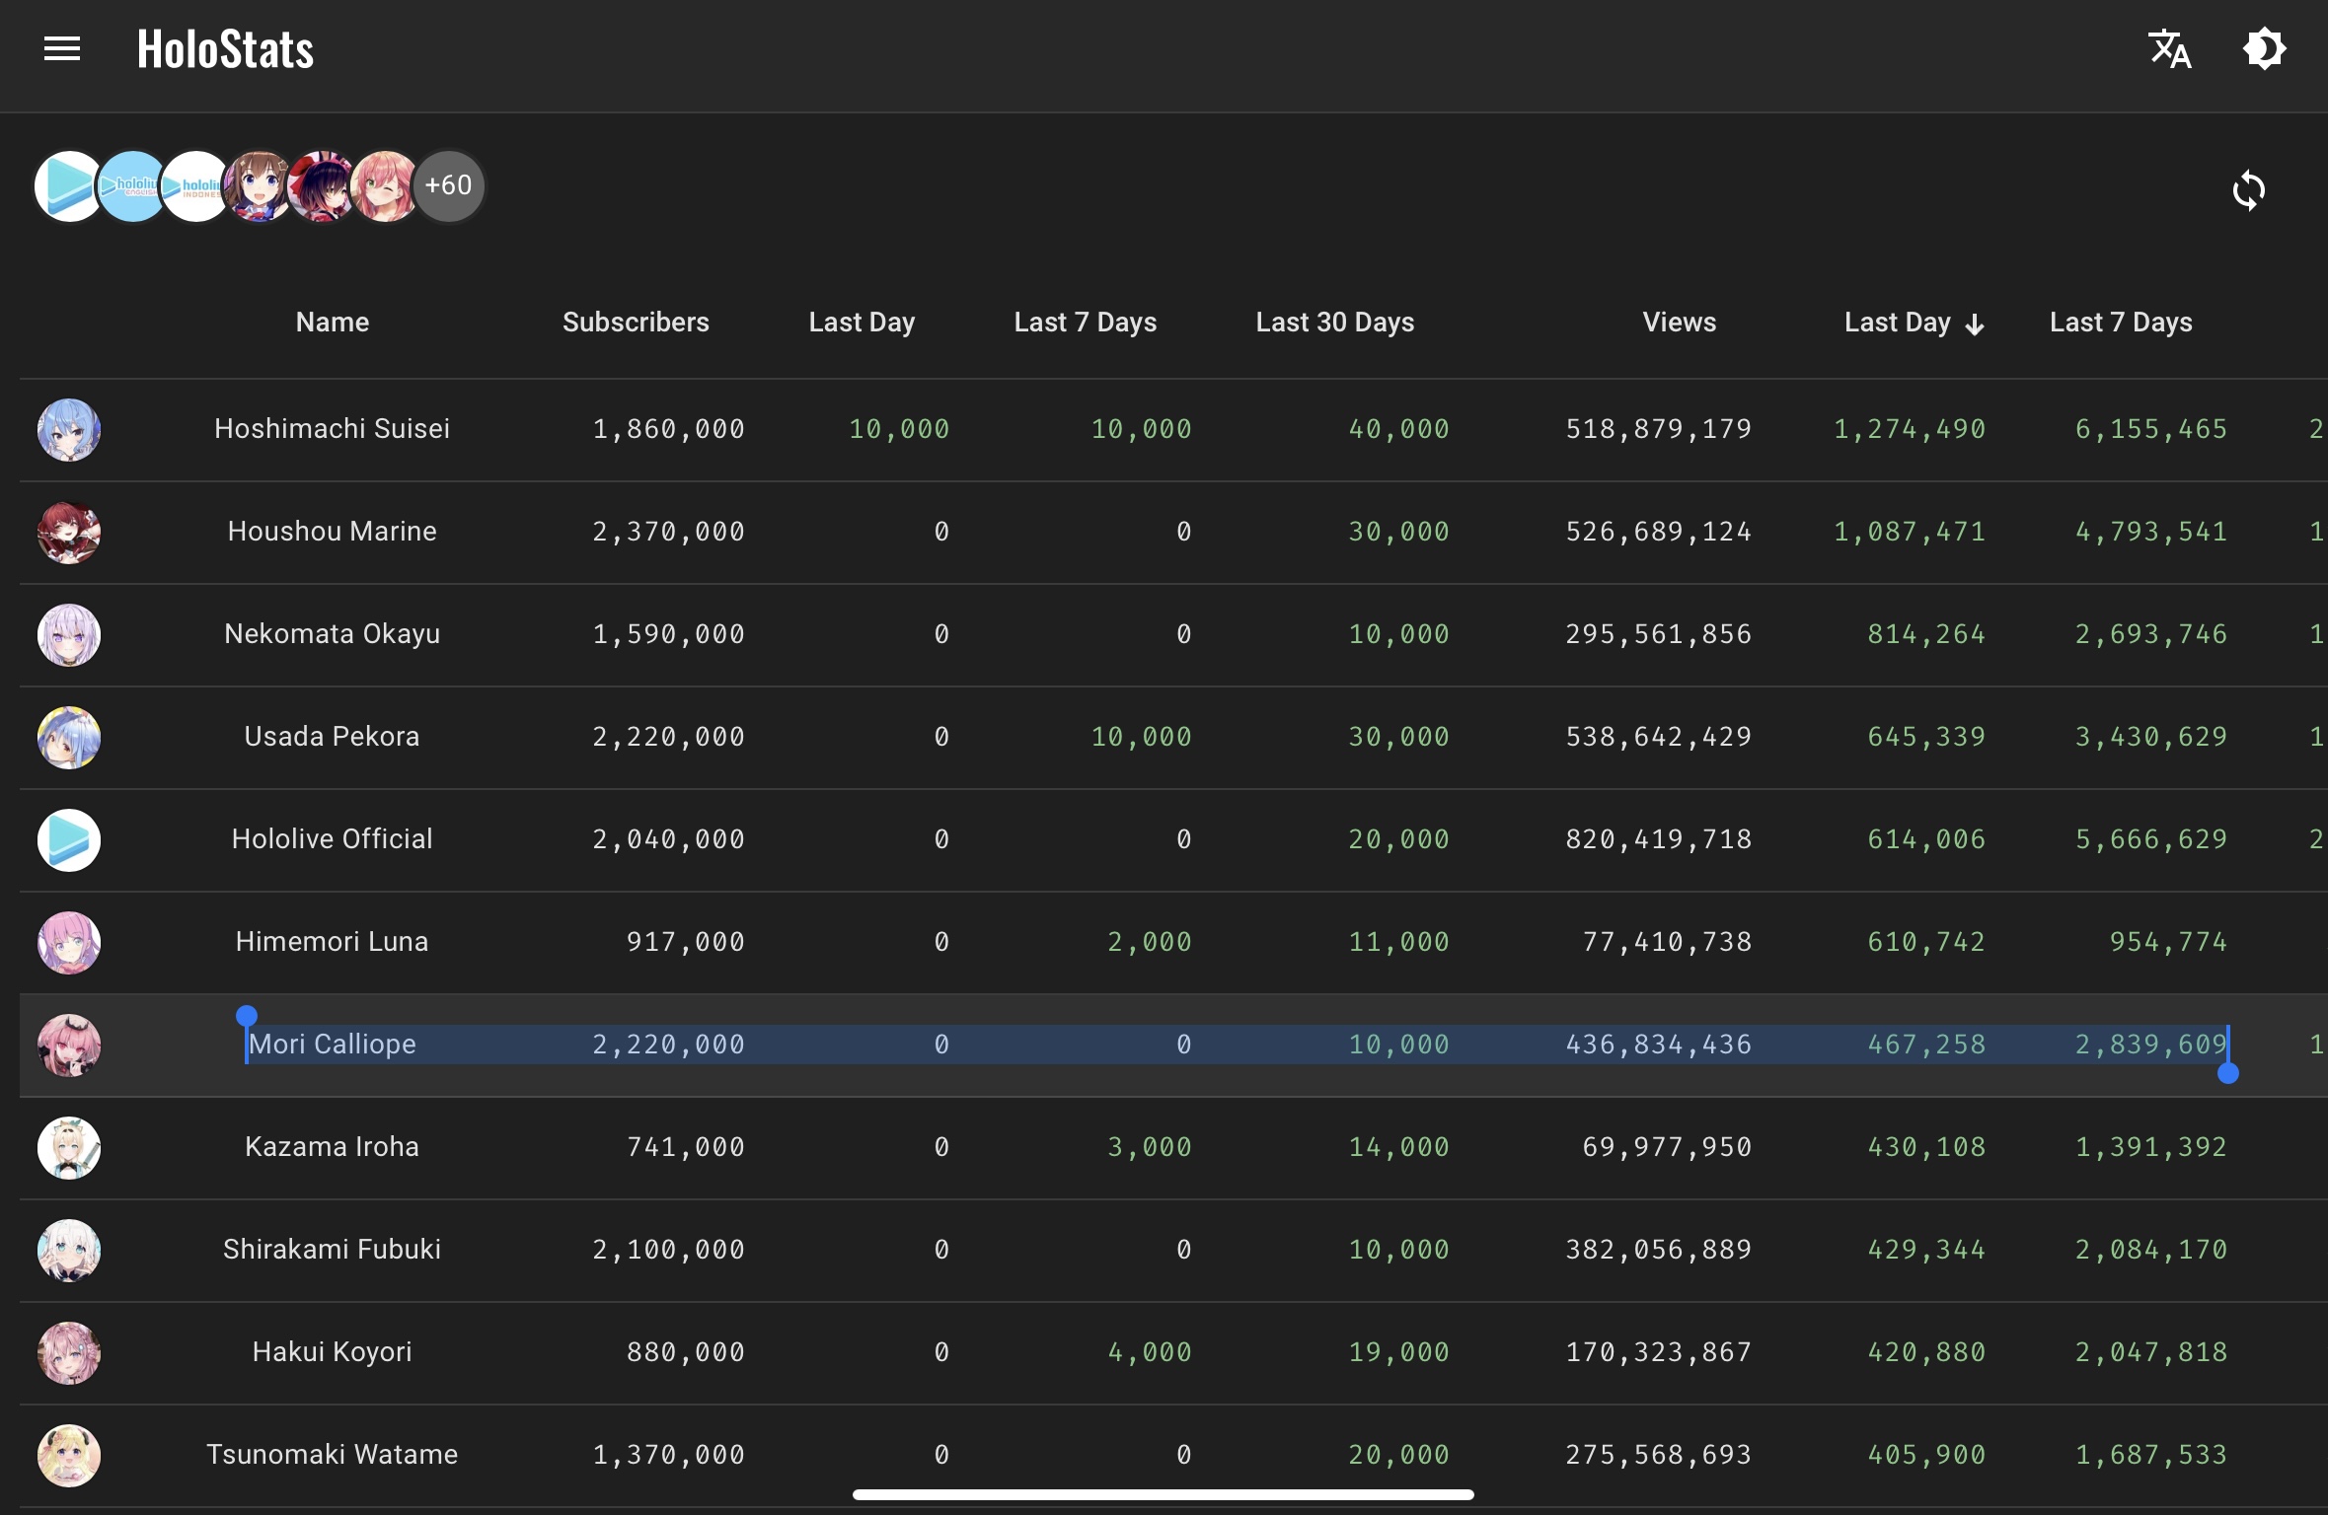
Task: Sort table by Name column header
Action: coord(332,323)
